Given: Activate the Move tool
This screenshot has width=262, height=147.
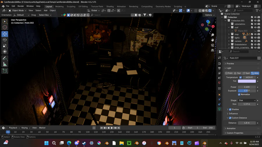Looking at the screenshot, I should (x=5, y=34).
